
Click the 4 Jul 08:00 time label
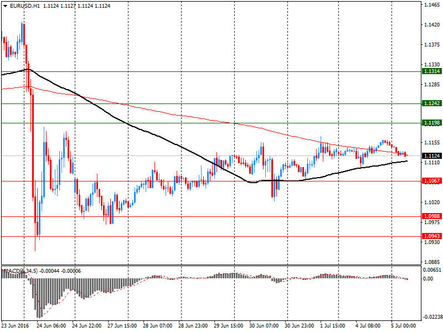click(x=368, y=325)
